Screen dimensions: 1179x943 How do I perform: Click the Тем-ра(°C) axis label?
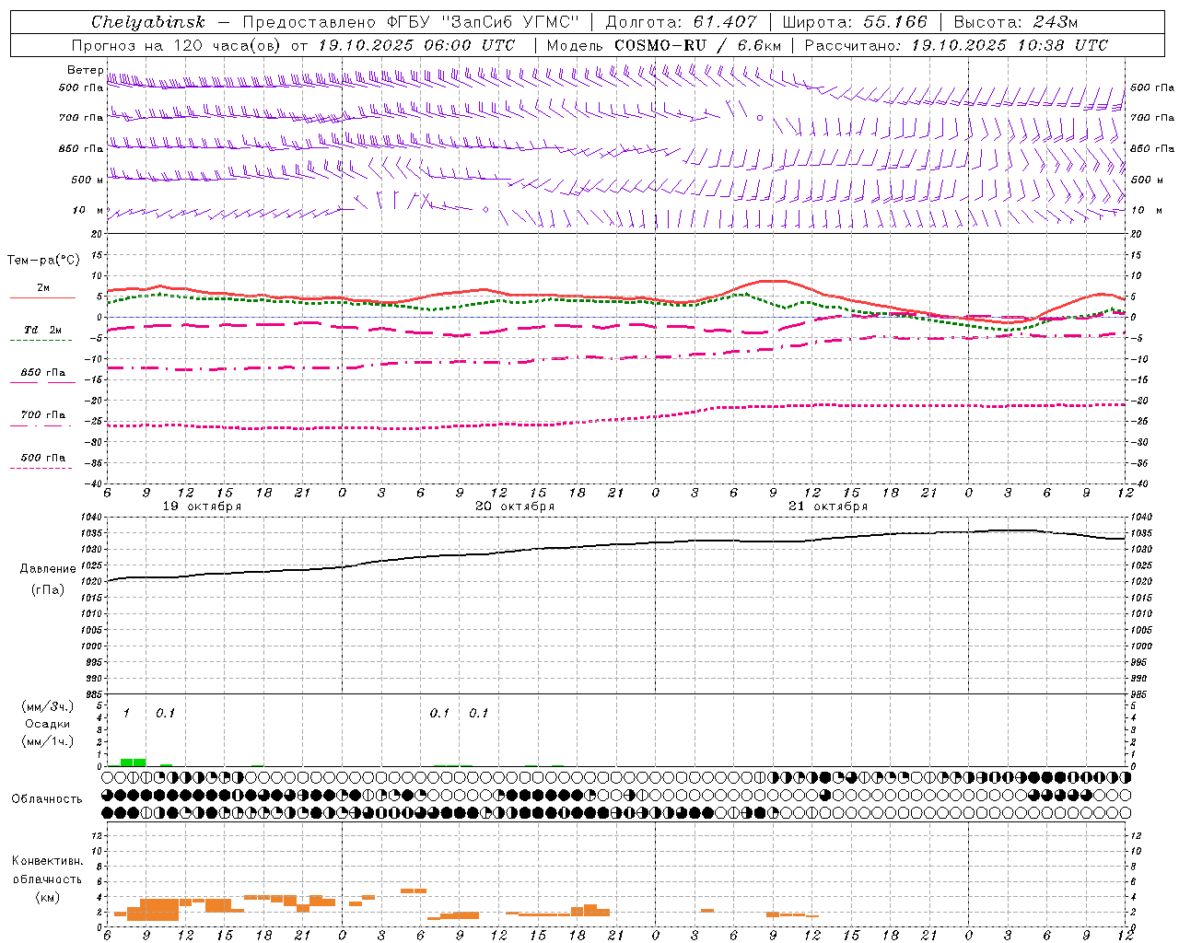(42, 261)
